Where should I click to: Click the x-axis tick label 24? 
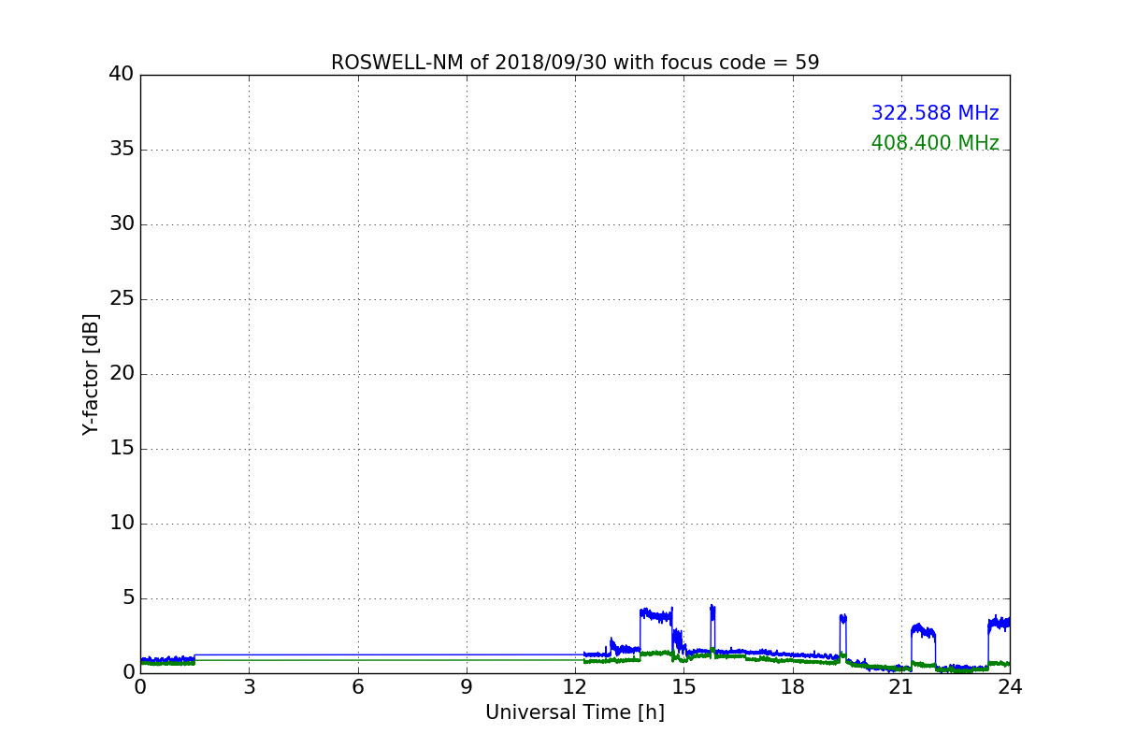click(1010, 687)
